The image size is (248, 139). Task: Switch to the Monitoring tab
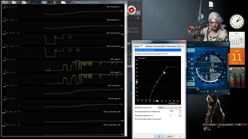[x=149, y=46]
